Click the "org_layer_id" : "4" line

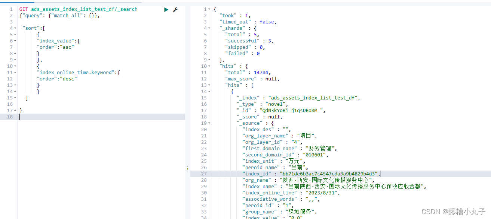point(273,142)
